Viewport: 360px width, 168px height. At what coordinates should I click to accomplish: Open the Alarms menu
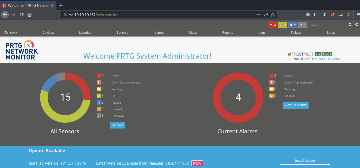[x=159, y=33]
